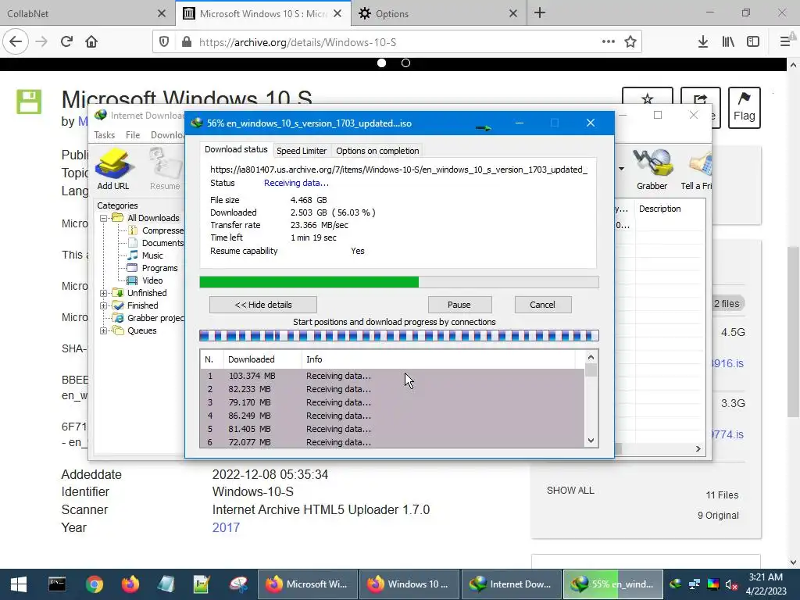Image resolution: width=800 pixels, height=600 pixels.
Task: Flag this archive.org item
Action: pos(744,108)
